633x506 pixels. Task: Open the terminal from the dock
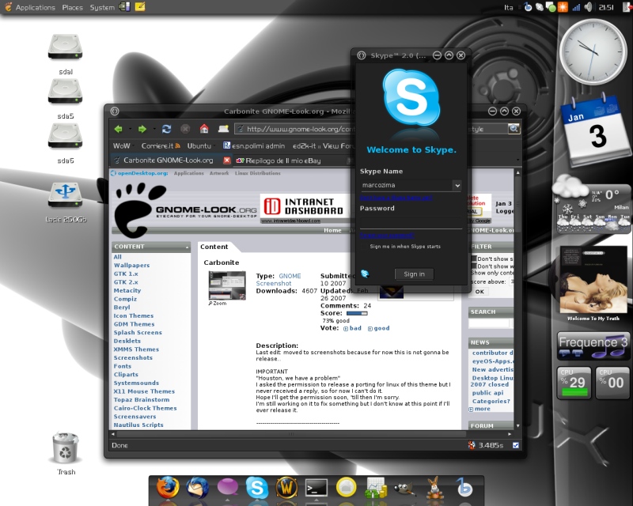[316, 488]
